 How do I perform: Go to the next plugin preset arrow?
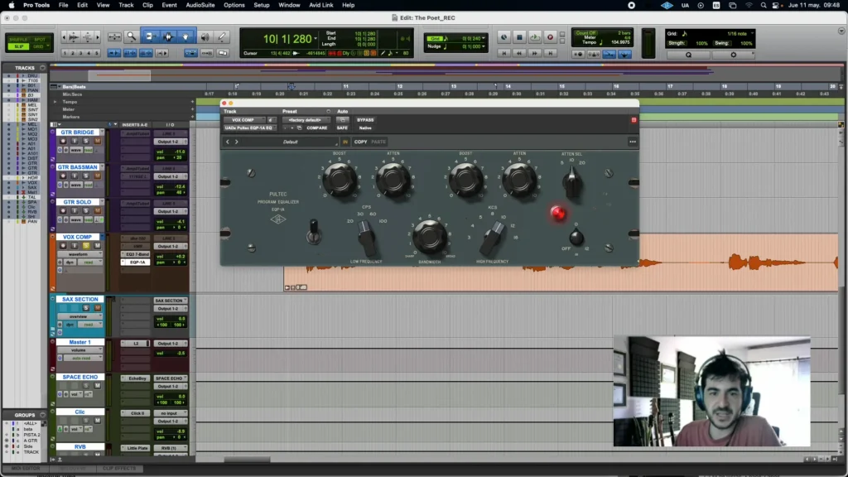(236, 142)
